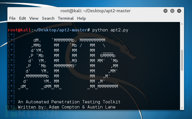192x119 pixels.
Task: Maximize the terminal window
Action: (172, 11)
